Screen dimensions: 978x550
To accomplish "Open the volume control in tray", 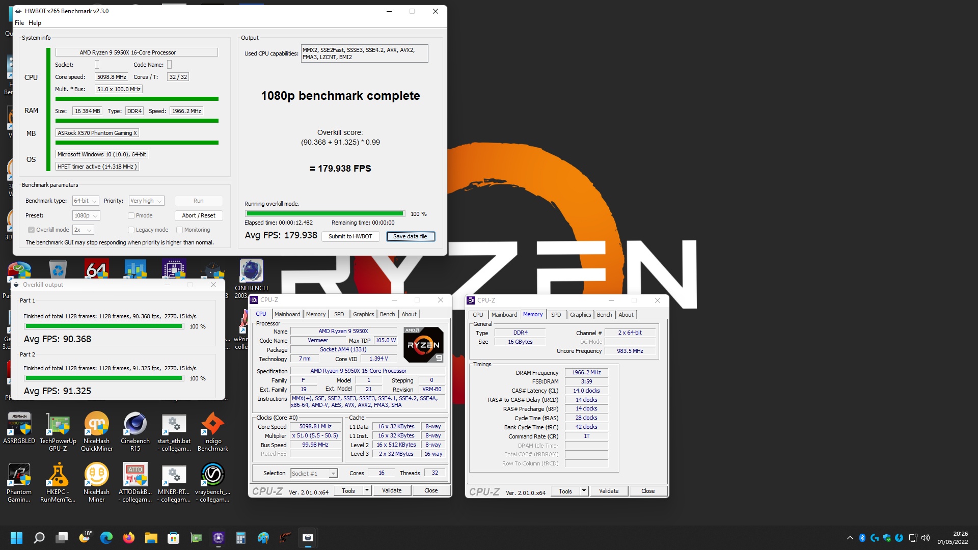I will [x=926, y=538].
